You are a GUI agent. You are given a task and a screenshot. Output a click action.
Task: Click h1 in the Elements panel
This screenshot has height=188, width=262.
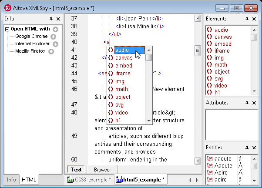click(x=217, y=92)
